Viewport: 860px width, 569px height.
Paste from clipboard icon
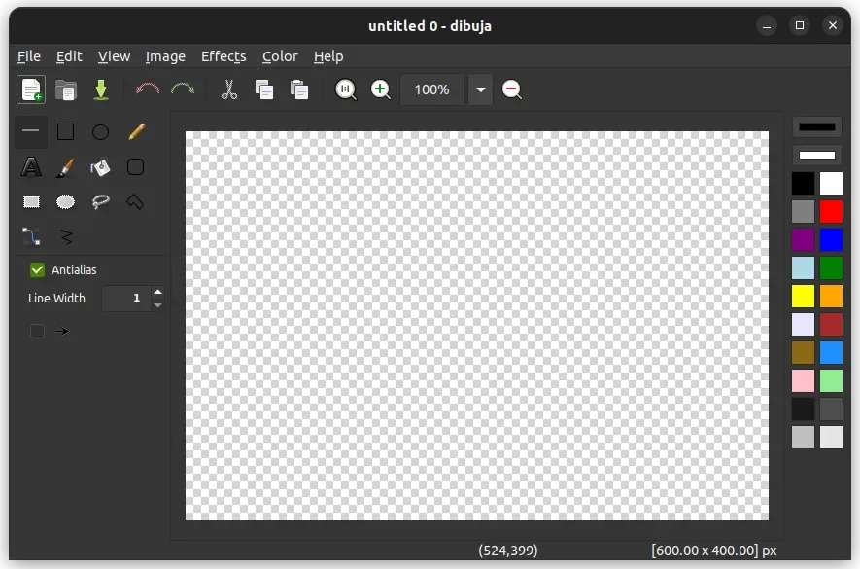tap(299, 89)
